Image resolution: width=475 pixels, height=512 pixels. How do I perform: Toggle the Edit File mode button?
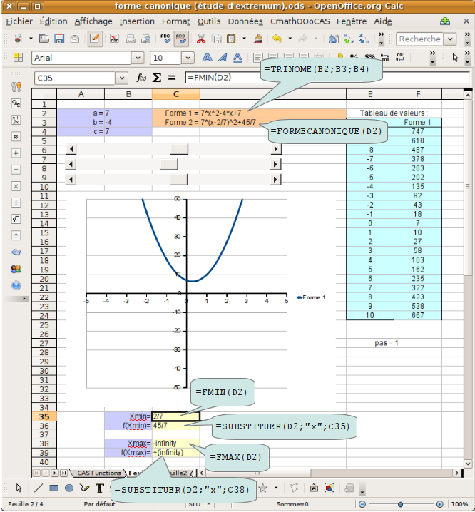point(94,39)
